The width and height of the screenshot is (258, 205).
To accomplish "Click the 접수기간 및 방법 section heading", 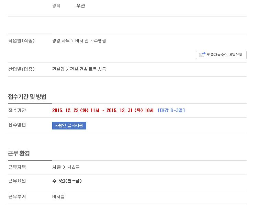I will coord(27,96).
